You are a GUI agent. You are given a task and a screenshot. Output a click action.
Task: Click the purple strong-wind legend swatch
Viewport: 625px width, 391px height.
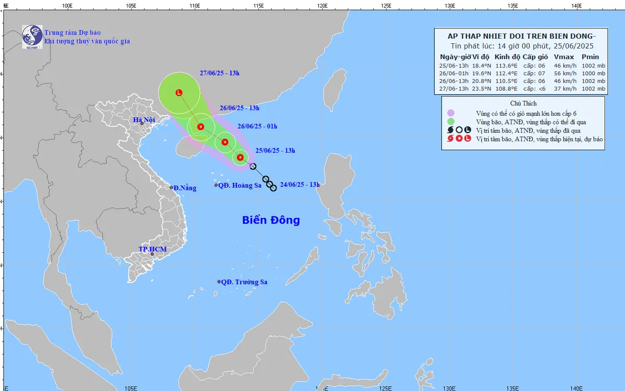pyautogui.click(x=451, y=113)
